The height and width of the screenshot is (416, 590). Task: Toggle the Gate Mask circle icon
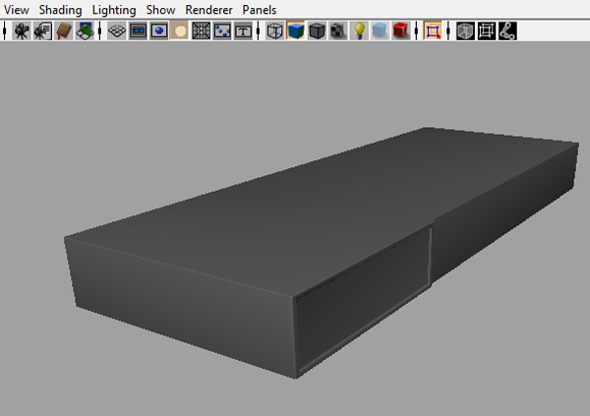(180, 30)
